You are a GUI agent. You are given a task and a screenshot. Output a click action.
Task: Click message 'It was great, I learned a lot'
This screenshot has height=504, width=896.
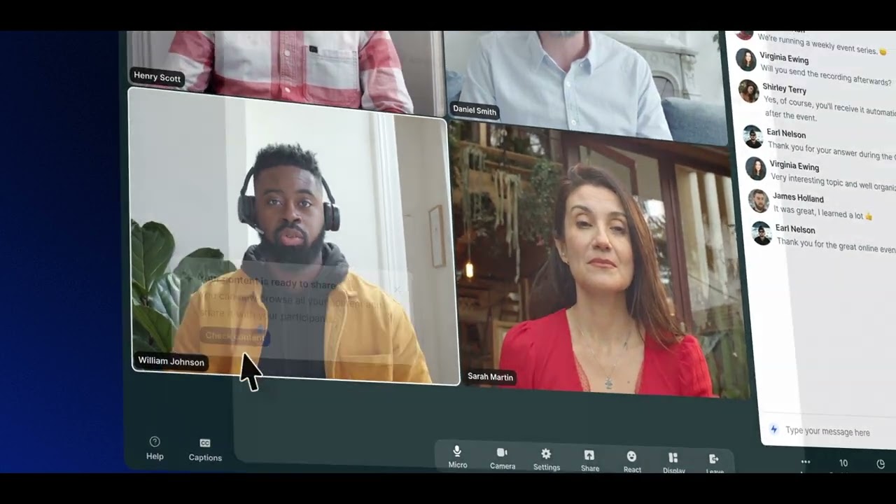(823, 212)
